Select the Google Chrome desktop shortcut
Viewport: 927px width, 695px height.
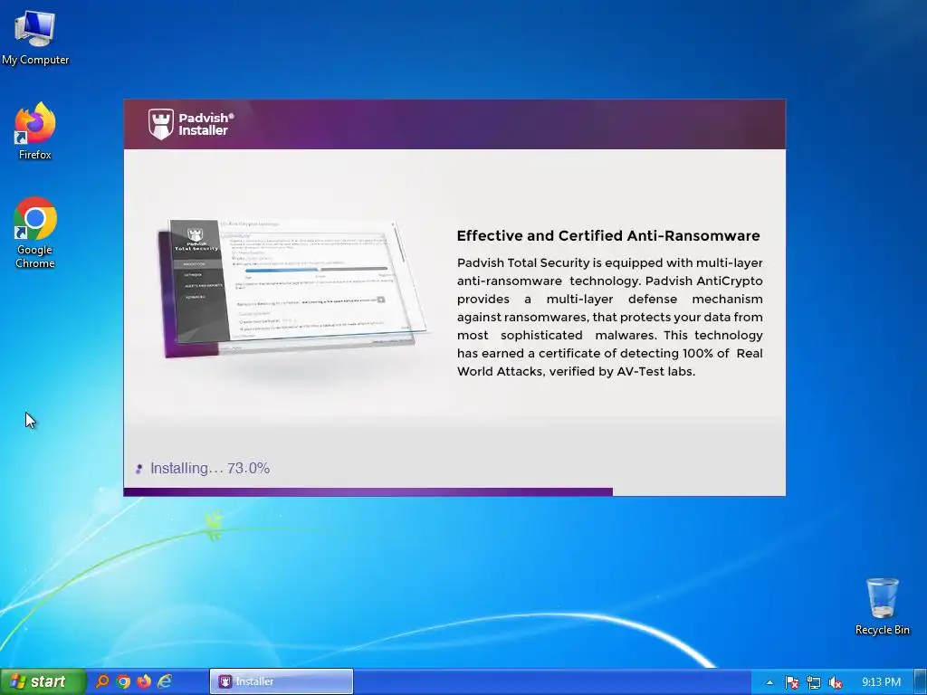point(35,233)
